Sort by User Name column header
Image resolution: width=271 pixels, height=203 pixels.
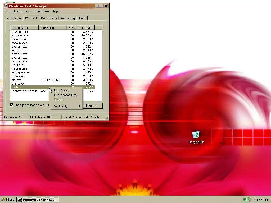tap(53, 27)
